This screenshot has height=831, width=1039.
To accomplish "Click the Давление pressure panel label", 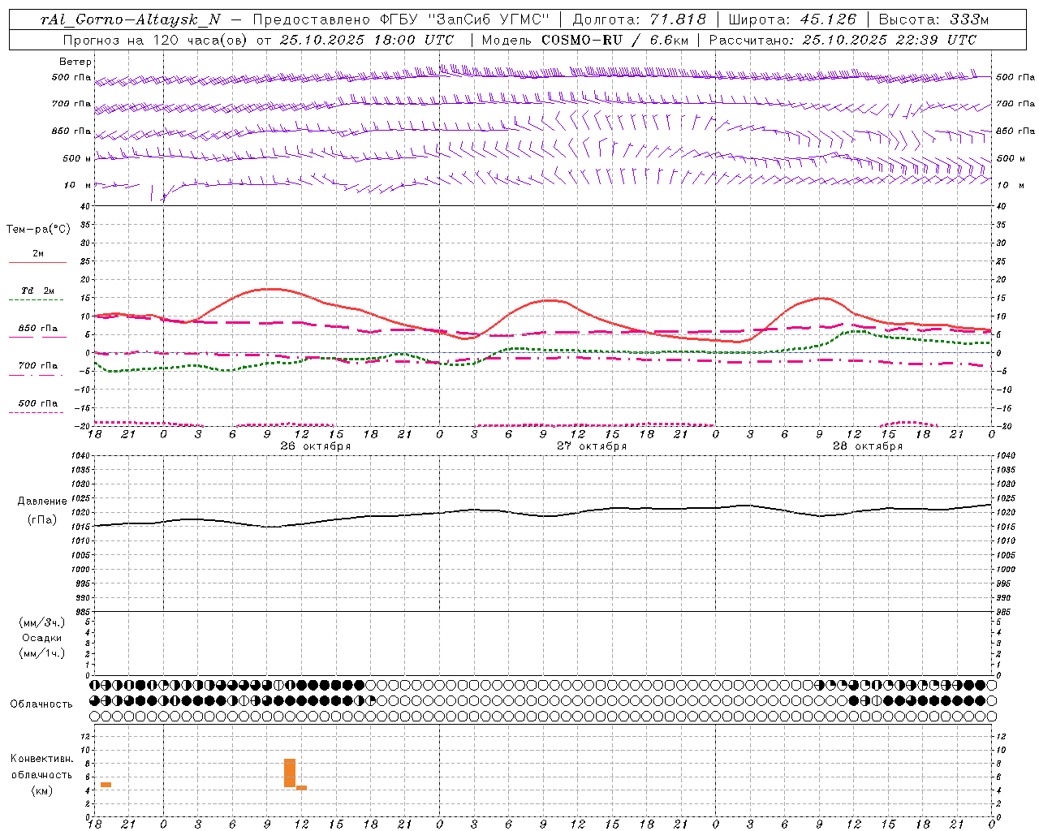I will tap(42, 502).
